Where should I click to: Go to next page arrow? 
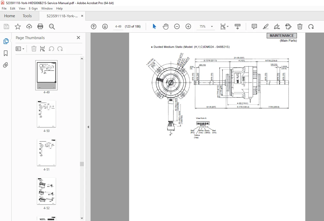click(x=105, y=26)
